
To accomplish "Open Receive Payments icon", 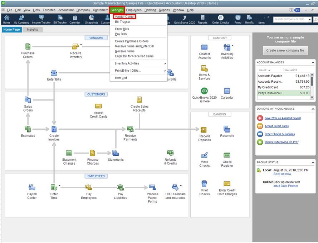I will click(x=130, y=129).
